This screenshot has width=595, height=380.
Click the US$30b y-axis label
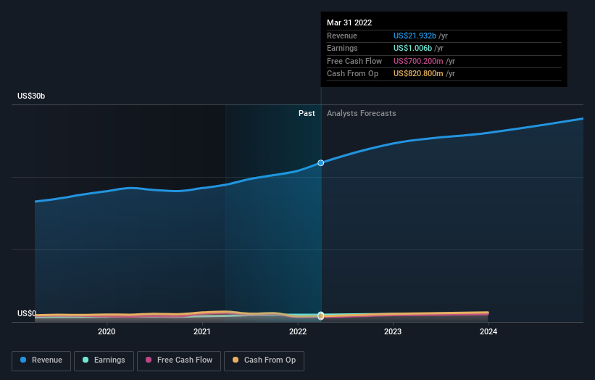pyautogui.click(x=31, y=96)
